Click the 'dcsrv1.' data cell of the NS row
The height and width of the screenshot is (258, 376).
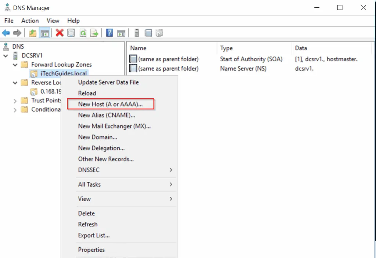[x=304, y=68]
